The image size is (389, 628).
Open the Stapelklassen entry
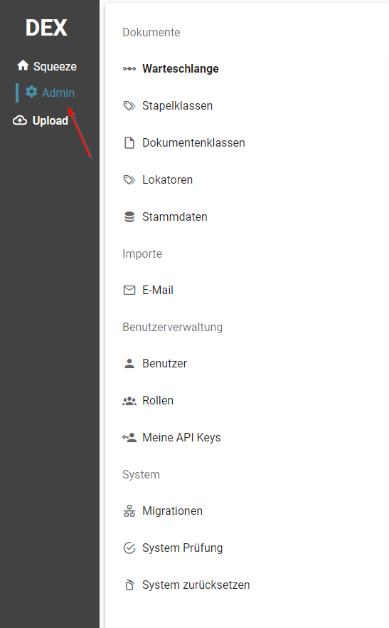(x=177, y=105)
